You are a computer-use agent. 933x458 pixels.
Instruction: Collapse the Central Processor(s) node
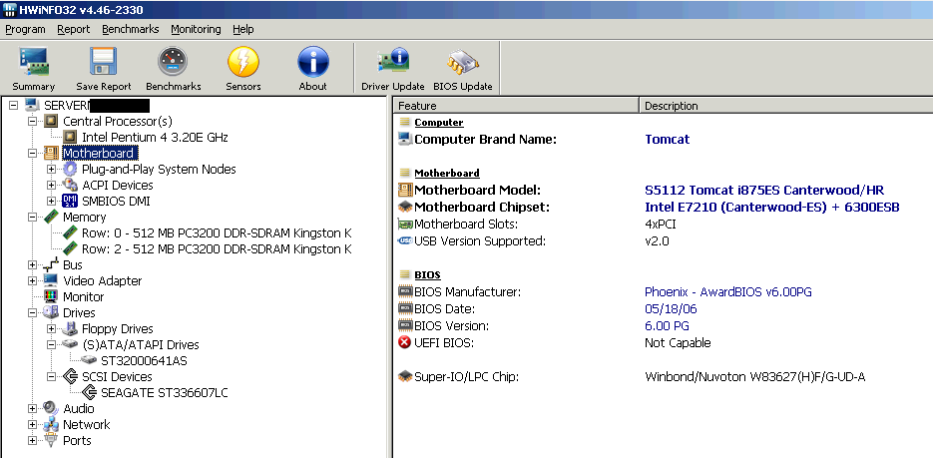click(32, 122)
